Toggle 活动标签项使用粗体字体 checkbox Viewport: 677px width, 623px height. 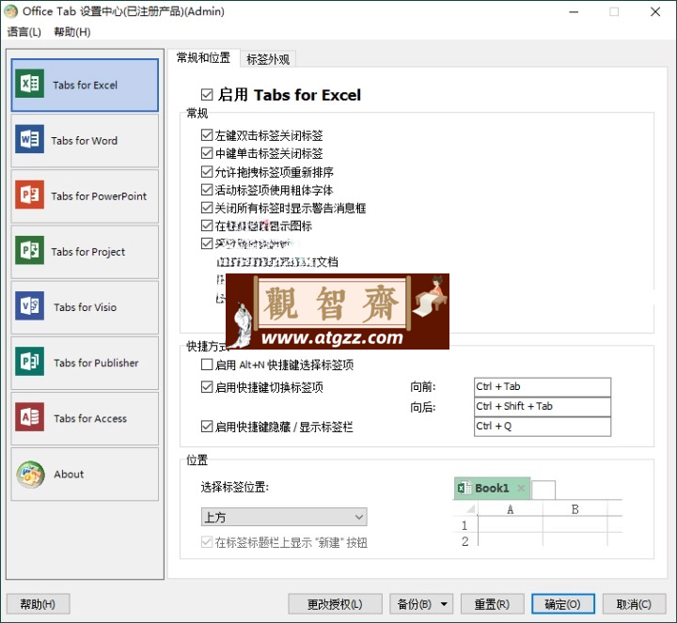click(207, 190)
